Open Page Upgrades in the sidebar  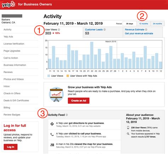20,51
